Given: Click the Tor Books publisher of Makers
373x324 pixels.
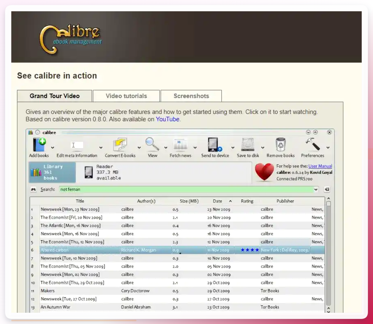Looking at the screenshot, I should [x=270, y=291].
